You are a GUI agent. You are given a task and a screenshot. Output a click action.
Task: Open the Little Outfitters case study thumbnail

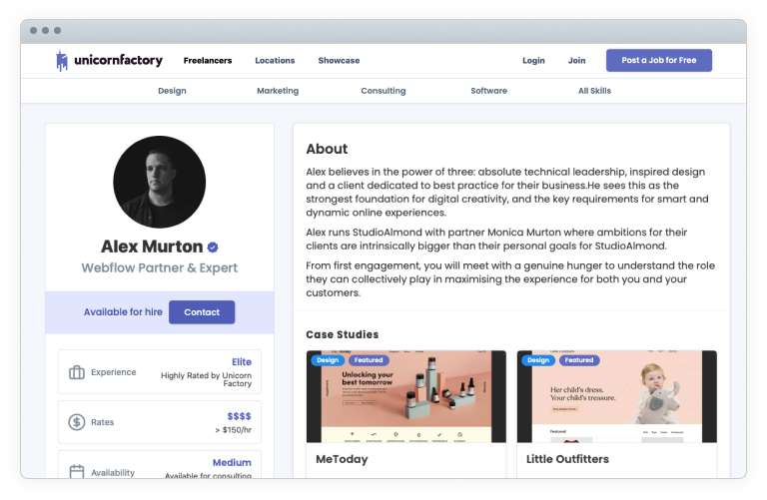[x=617, y=396]
